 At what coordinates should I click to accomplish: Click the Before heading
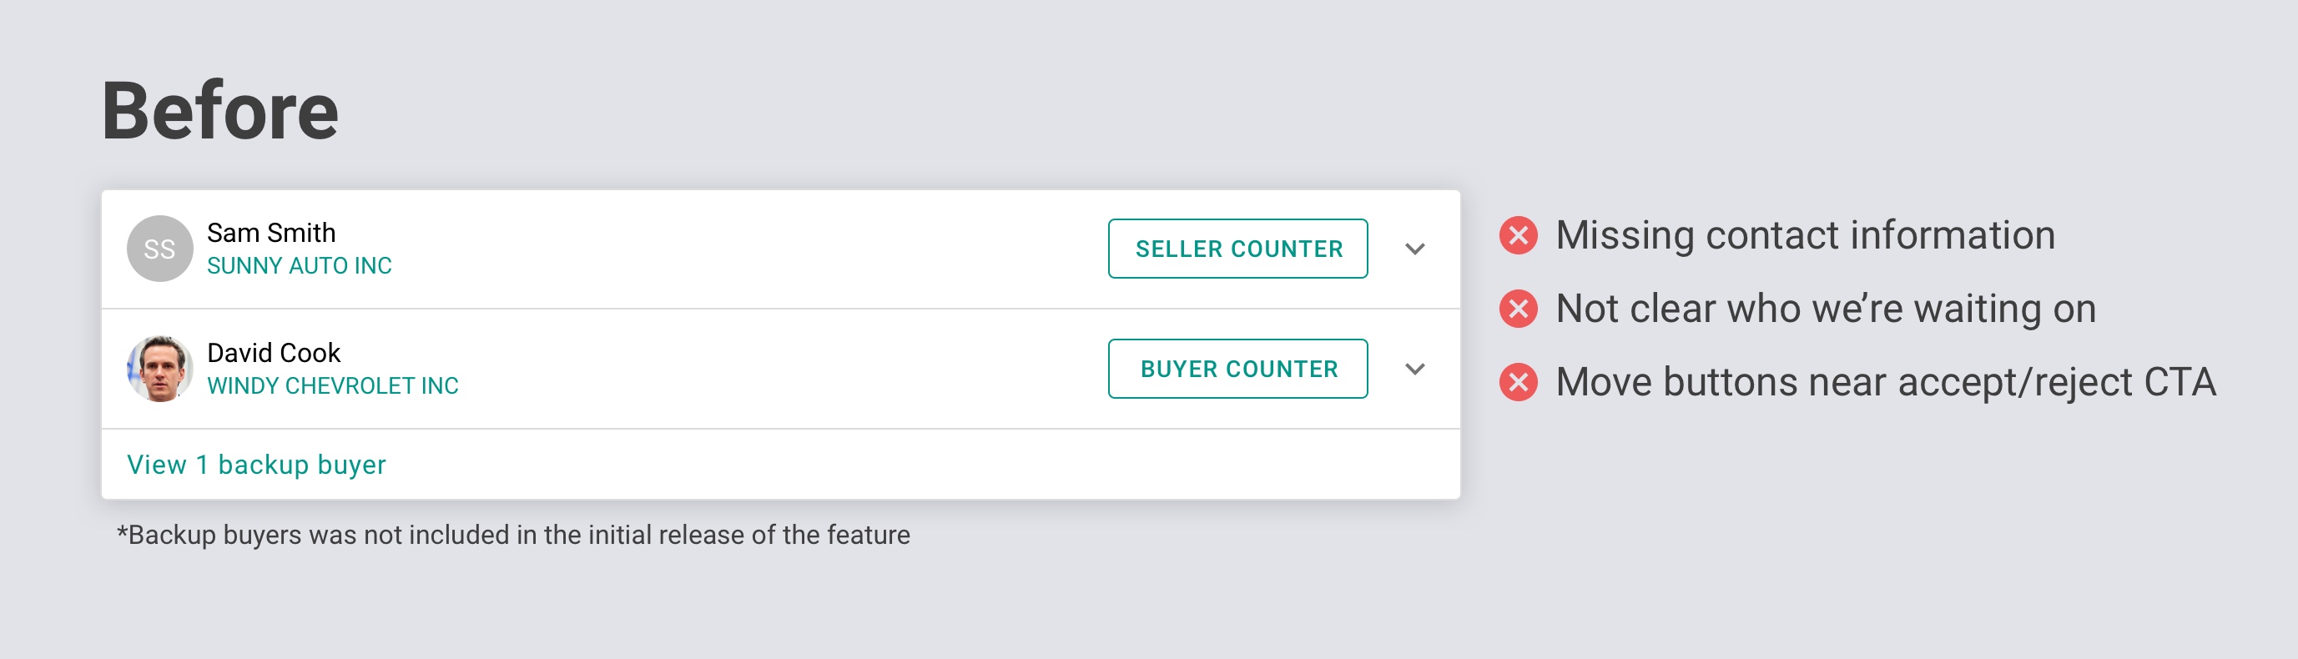point(220,111)
